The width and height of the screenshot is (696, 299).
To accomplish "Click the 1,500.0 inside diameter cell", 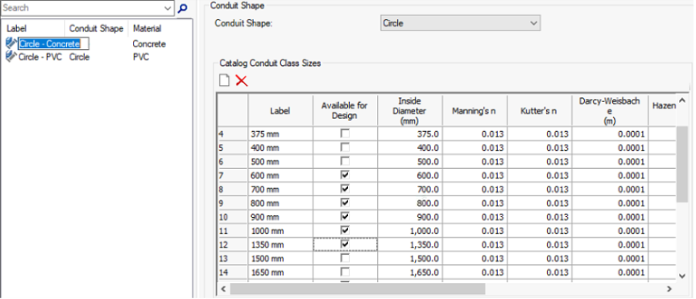I will click(410, 259).
